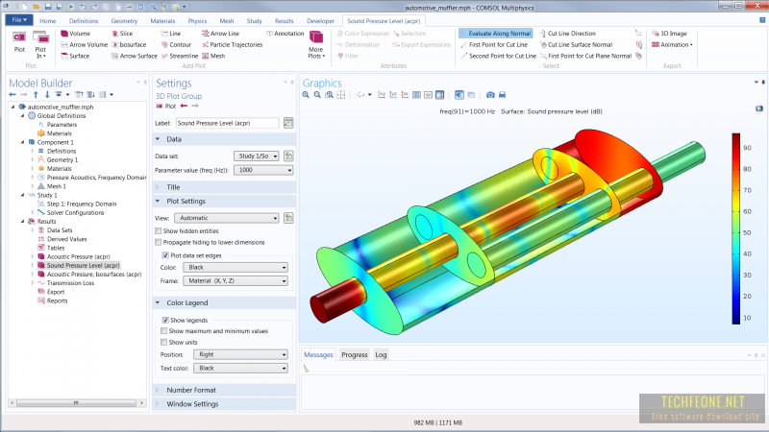This screenshot has height=432, width=769.
Task: Click Cut Line Direction
Action: click(567, 34)
